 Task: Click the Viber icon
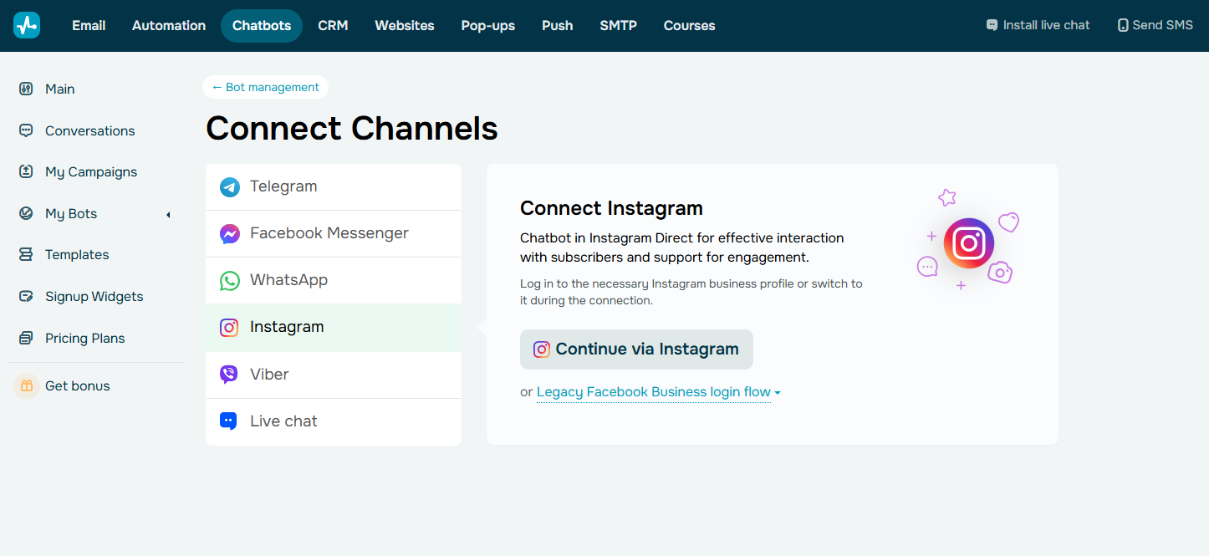(x=229, y=375)
